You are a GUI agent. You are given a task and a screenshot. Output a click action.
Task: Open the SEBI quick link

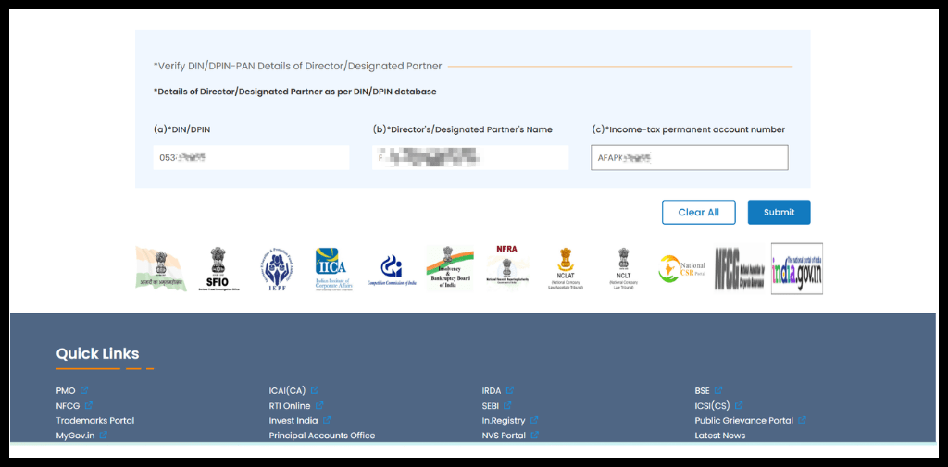click(x=491, y=406)
